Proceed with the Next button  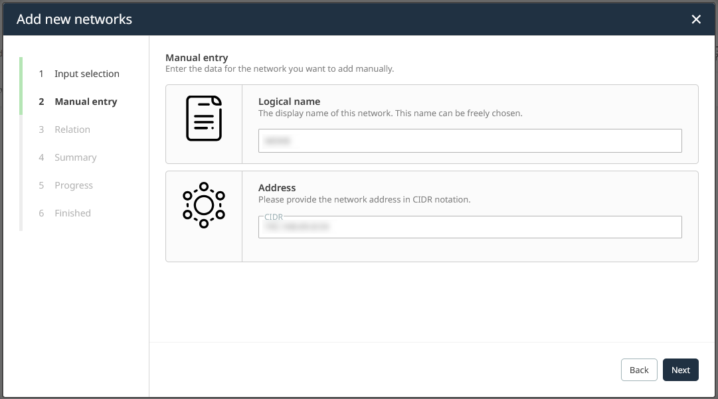coord(680,370)
